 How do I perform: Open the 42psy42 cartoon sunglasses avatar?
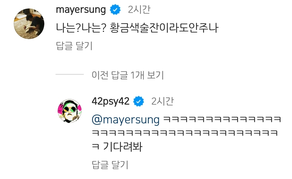coord(70,111)
